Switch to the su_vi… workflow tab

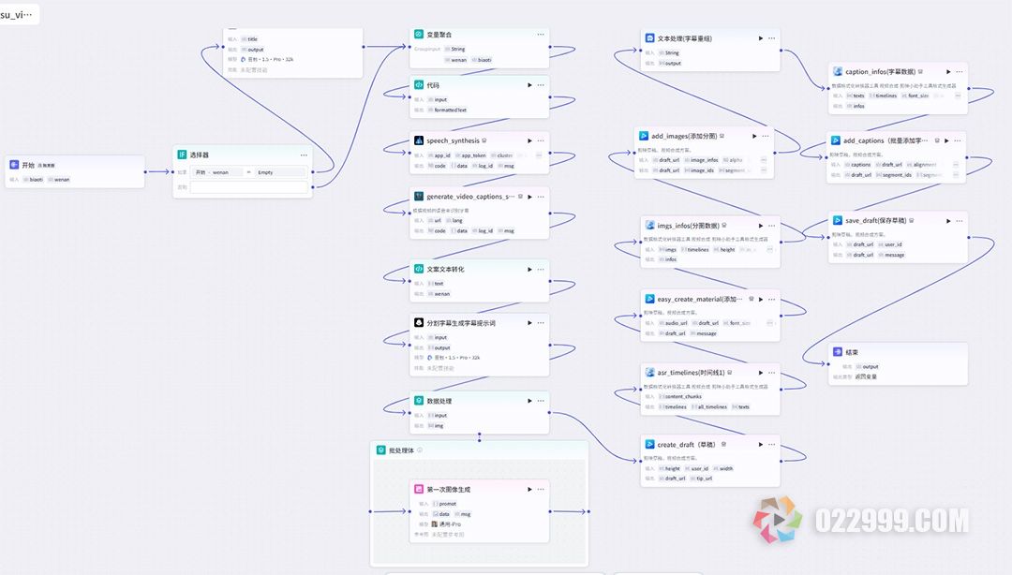click(x=17, y=14)
